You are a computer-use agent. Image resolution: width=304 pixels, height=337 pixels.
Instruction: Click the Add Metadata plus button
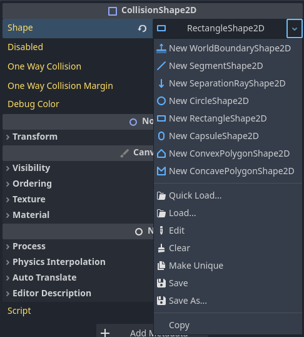click(x=105, y=333)
